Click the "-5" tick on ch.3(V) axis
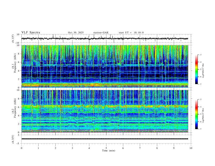This screenshot has width=215, height=166. (18, 143)
